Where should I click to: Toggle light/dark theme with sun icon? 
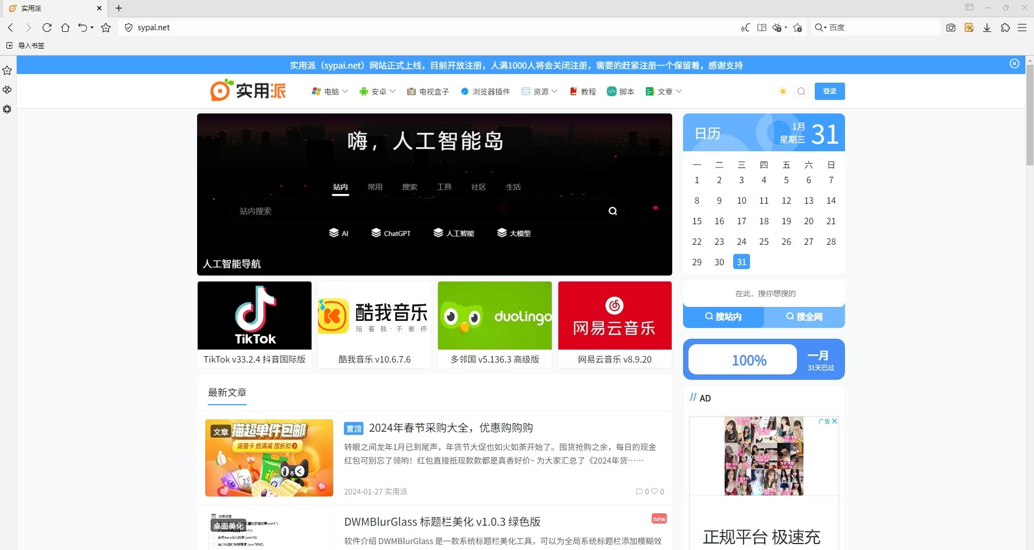click(781, 91)
